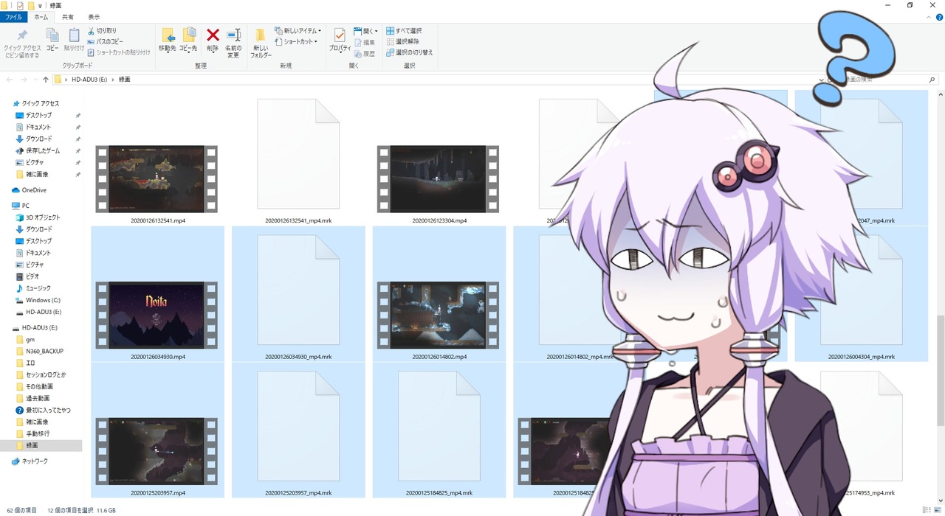Open ミュージック under PC
Image resolution: width=945 pixels, height=516 pixels.
click(33, 288)
